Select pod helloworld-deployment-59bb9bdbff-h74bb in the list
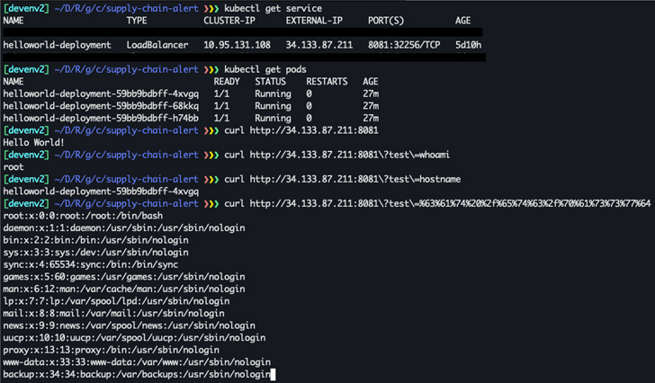Image resolution: width=655 pixels, height=383 pixels. click(101, 118)
